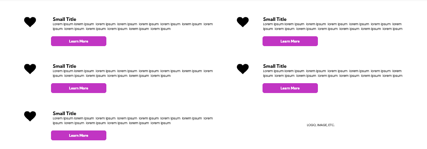Click the heart icon in the middle-right block

tap(243, 69)
